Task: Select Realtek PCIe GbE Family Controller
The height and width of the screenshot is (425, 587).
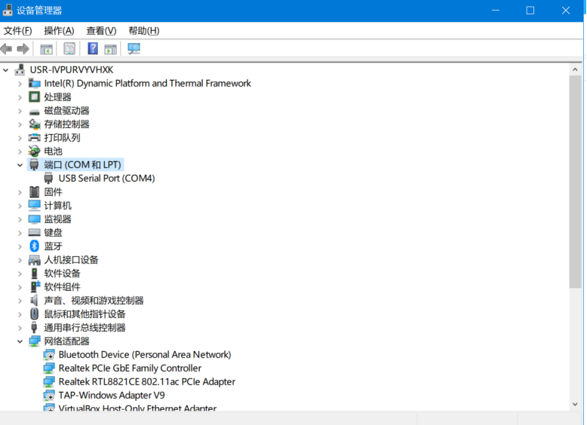Action: tap(130, 368)
